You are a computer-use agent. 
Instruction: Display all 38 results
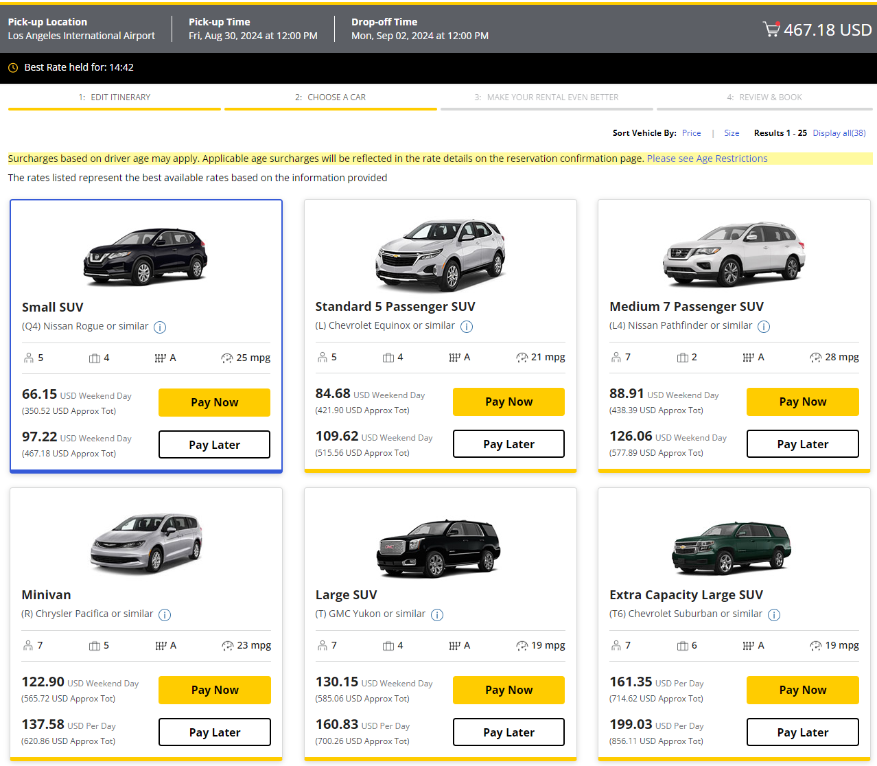[x=839, y=133]
